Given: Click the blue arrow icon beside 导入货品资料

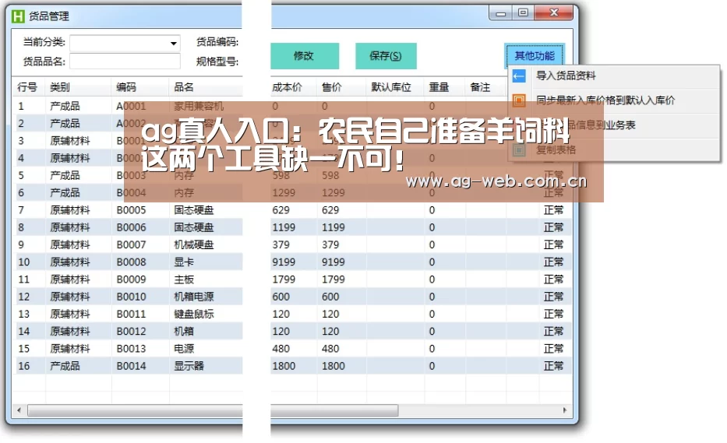Looking at the screenshot, I should [519, 76].
